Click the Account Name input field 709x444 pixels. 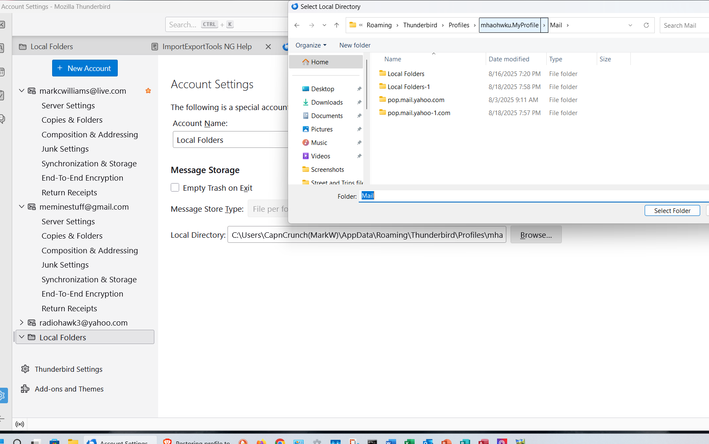point(230,140)
